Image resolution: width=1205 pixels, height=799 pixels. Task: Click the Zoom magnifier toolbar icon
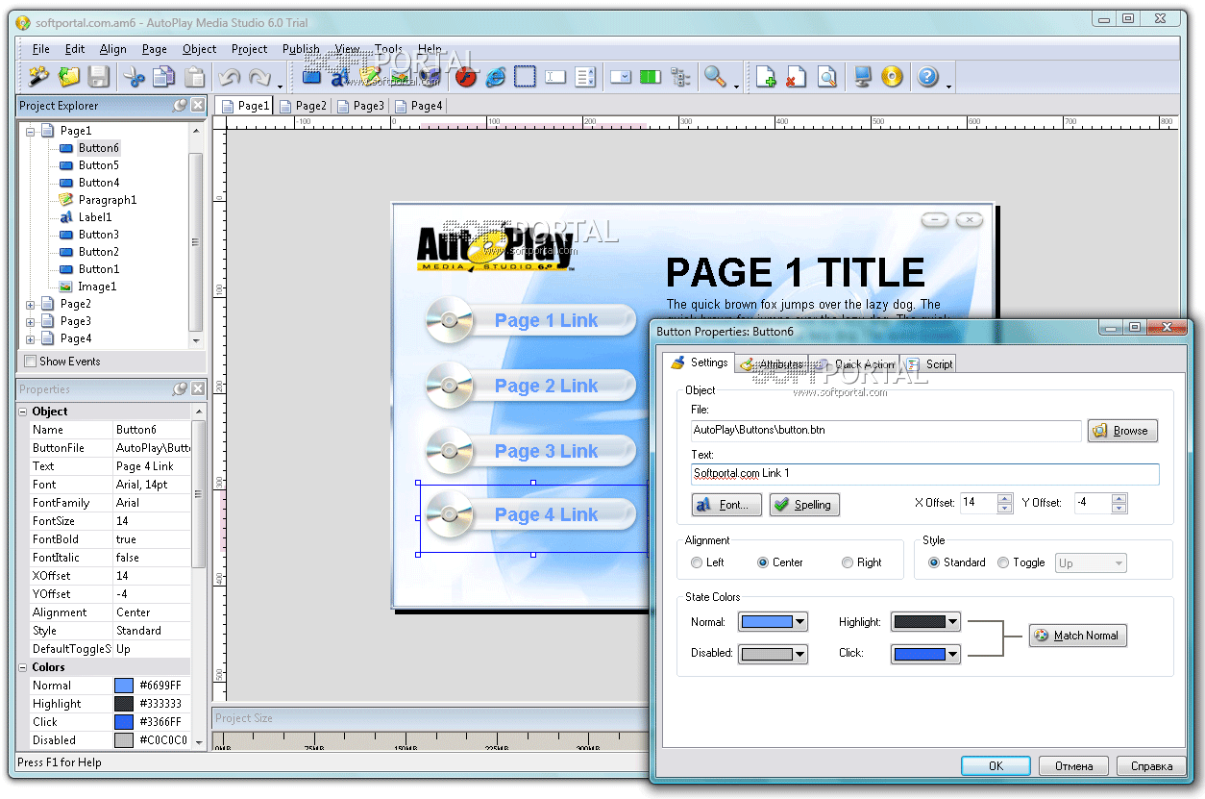coord(714,77)
